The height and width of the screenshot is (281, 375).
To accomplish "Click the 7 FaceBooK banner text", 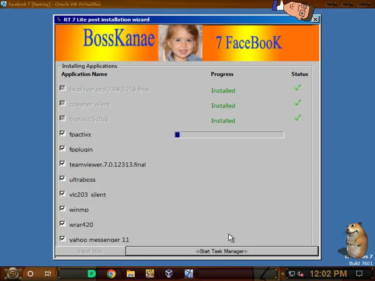I will pos(249,42).
